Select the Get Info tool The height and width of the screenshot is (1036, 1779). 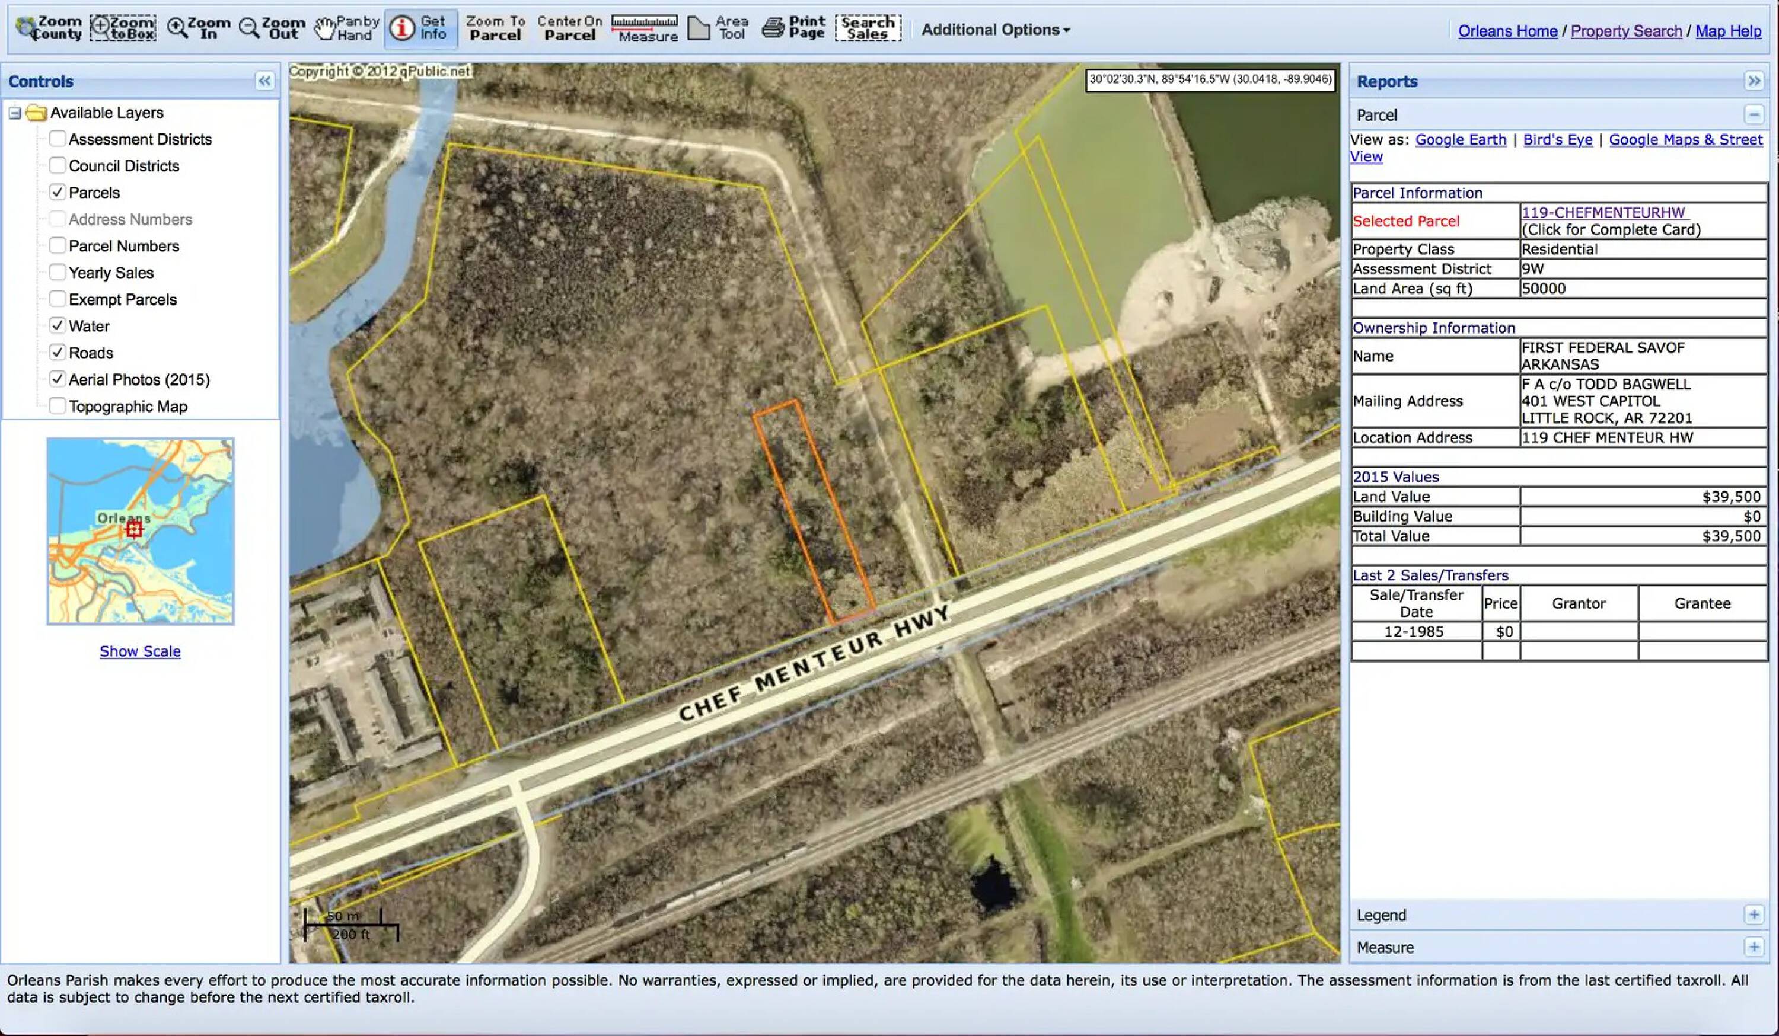[421, 28]
